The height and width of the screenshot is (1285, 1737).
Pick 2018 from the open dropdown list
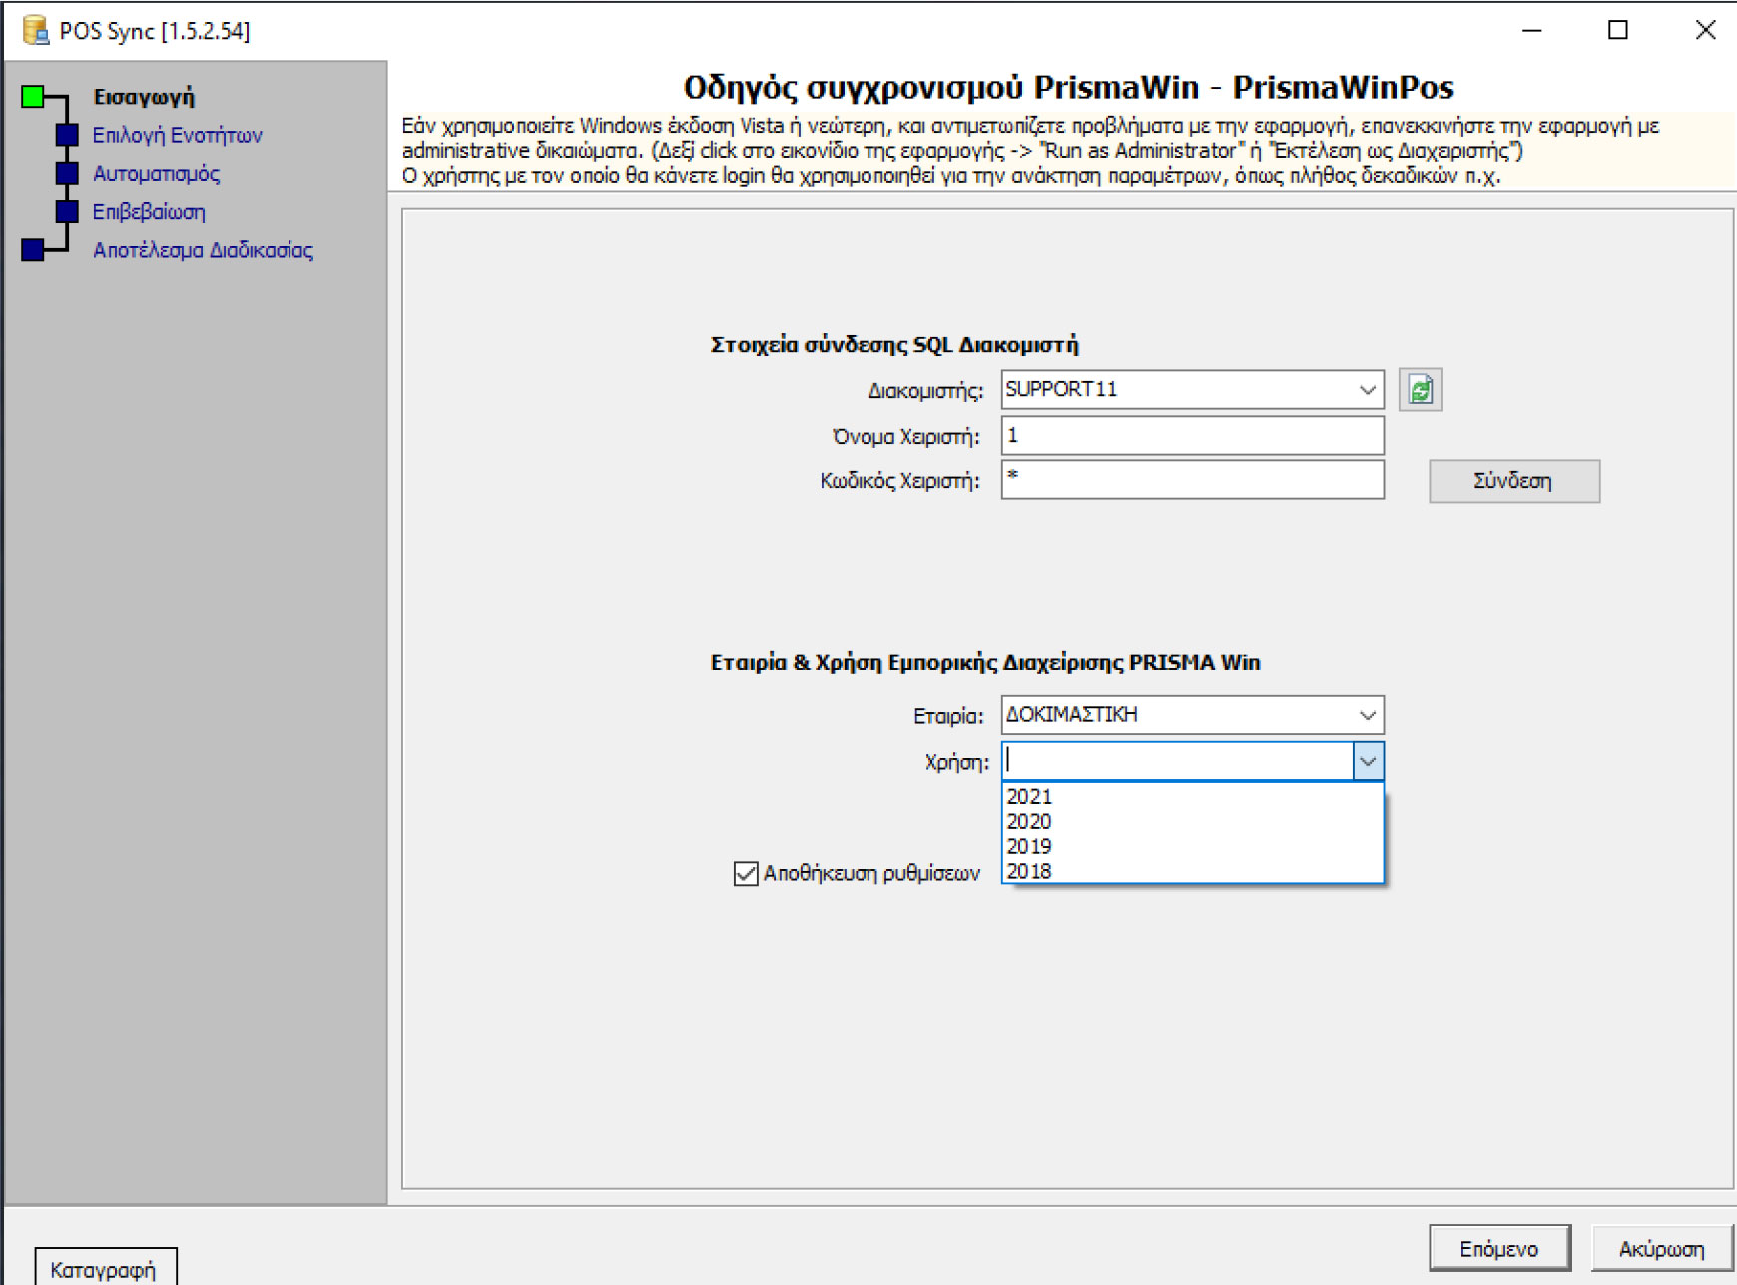(1030, 871)
